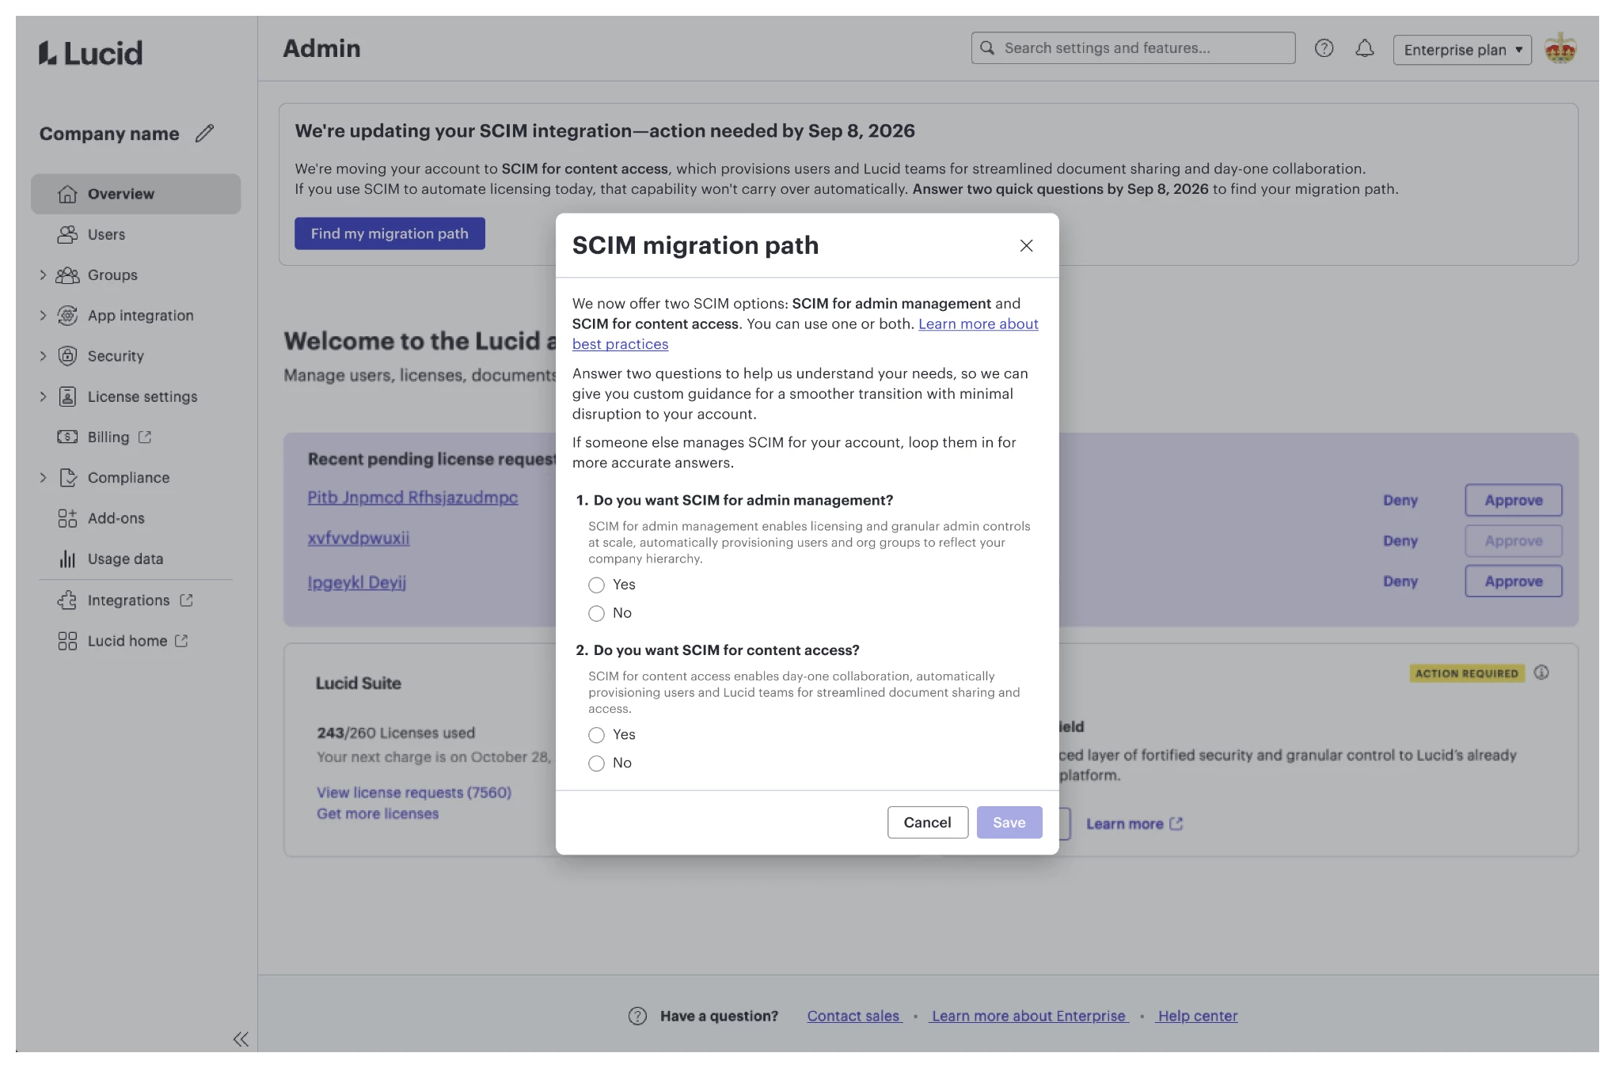
Task: Click the Integrations puzzle icon
Action: pos(68,600)
